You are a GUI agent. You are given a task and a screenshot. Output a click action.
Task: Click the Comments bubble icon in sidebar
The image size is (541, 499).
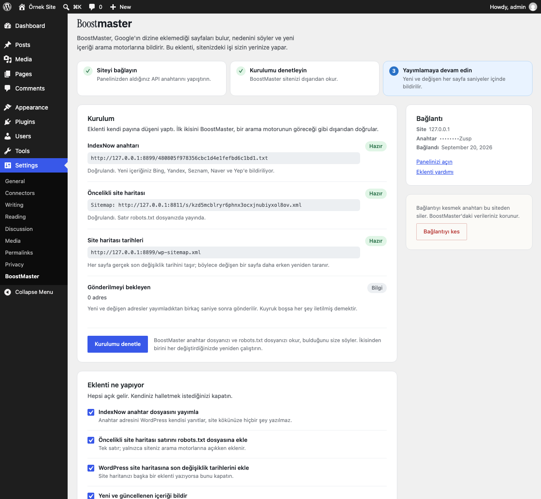pyautogui.click(x=8, y=88)
